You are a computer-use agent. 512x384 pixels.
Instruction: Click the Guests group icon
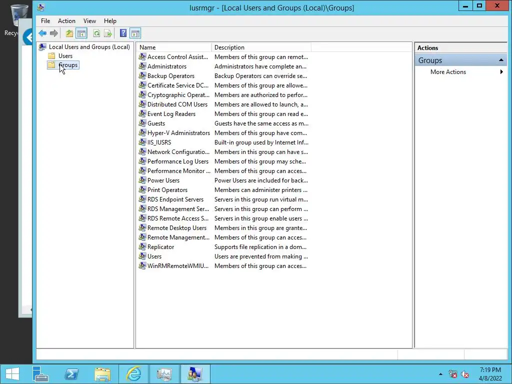[x=142, y=123]
